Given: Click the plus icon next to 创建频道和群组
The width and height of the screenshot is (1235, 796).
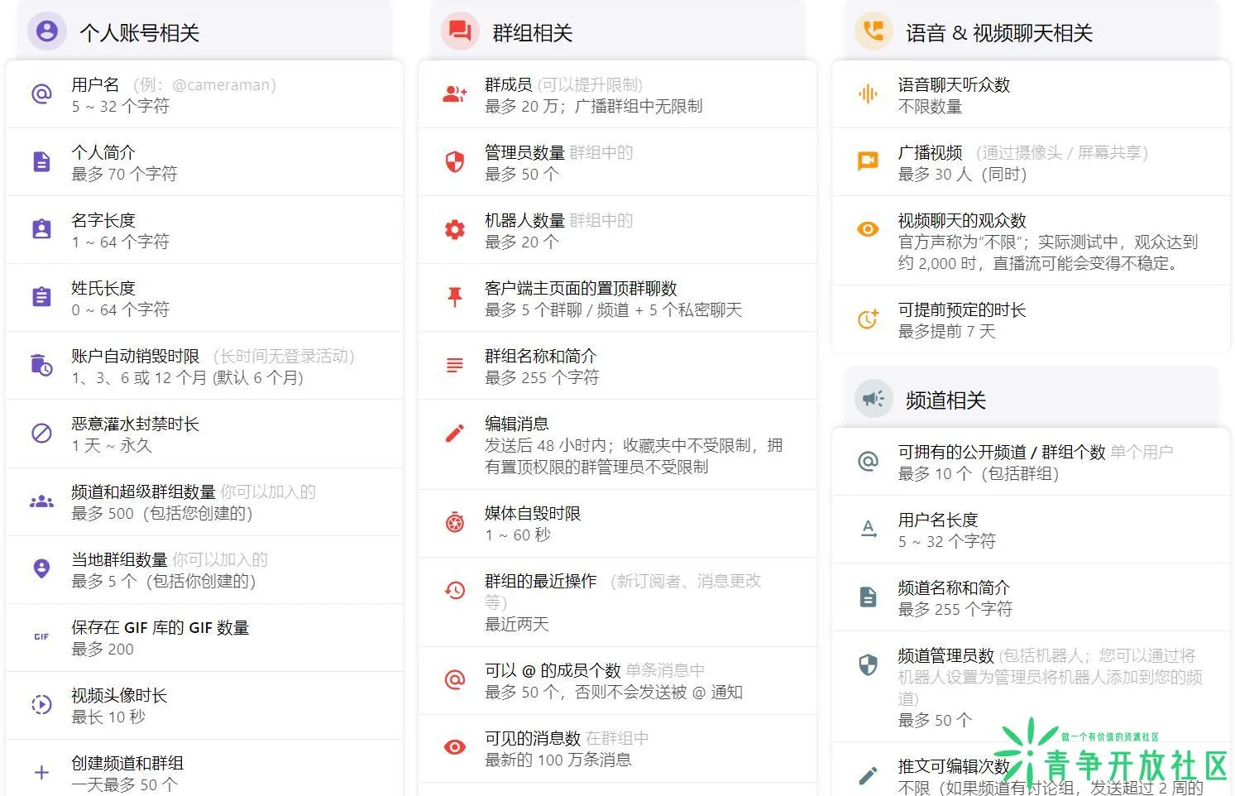Looking at the screenshot, I should coord(41,773).
